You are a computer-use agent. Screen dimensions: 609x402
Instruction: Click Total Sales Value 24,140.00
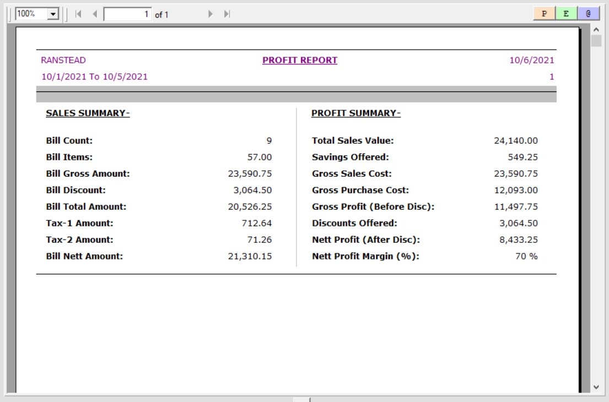pos(516,140)
